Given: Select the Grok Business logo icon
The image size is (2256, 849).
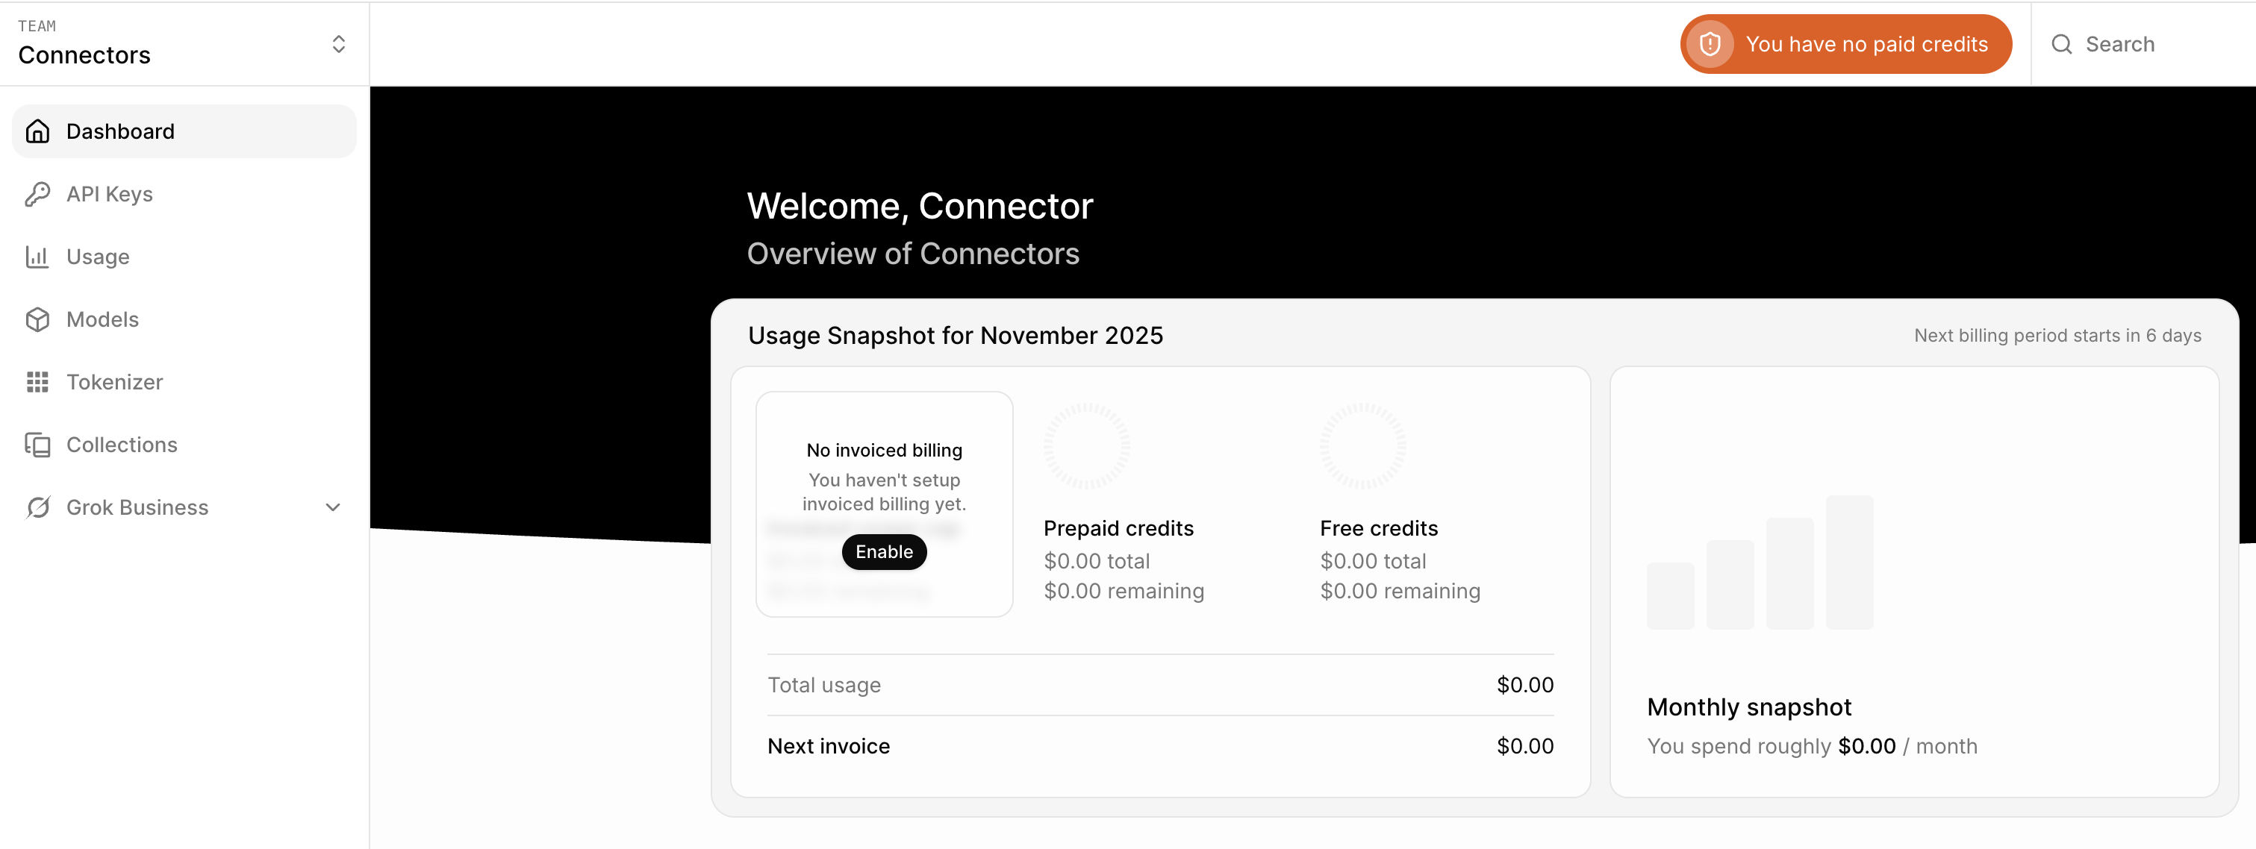Looking at the screenshot, I should (x=37, y=507).
